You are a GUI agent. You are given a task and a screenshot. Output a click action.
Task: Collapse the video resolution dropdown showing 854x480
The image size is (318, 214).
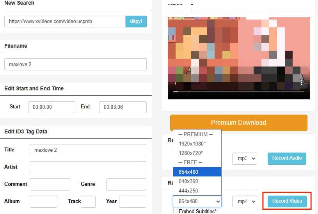click(197, 201)
